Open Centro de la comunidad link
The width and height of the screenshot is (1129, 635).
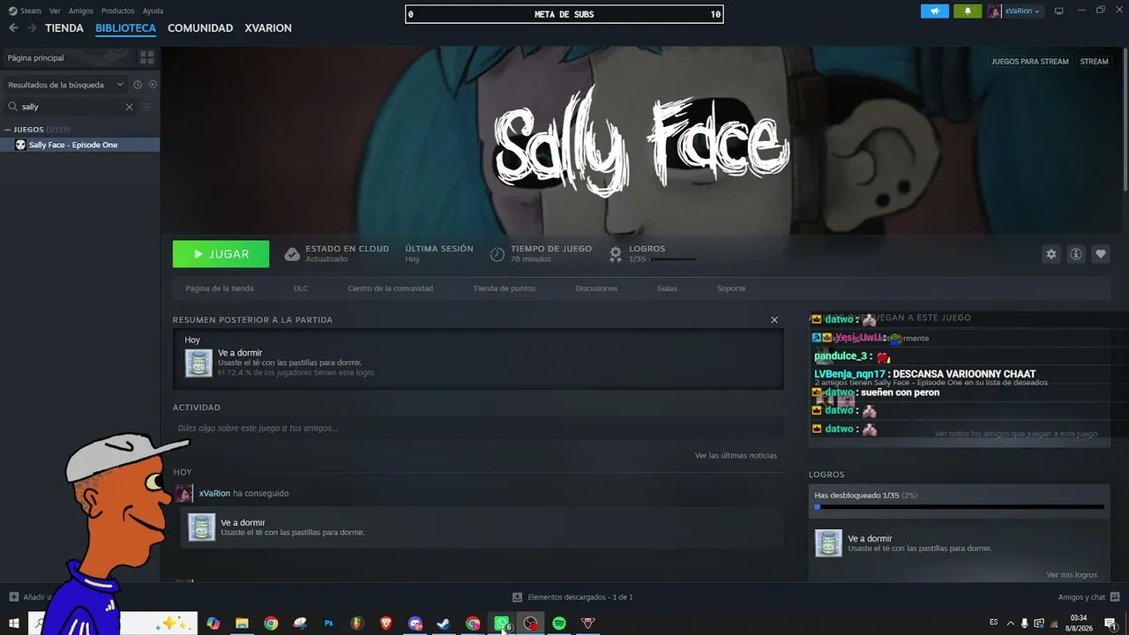tap(390, 288)
